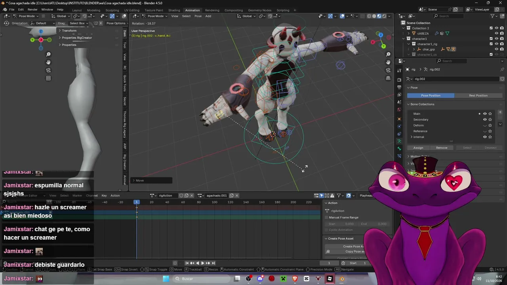
Task: Duplicate the rigAction with the copy icon
Action: (187, 195)
